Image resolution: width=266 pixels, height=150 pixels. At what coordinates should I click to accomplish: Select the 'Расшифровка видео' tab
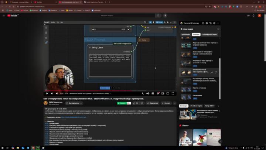[x=209, y=34]
